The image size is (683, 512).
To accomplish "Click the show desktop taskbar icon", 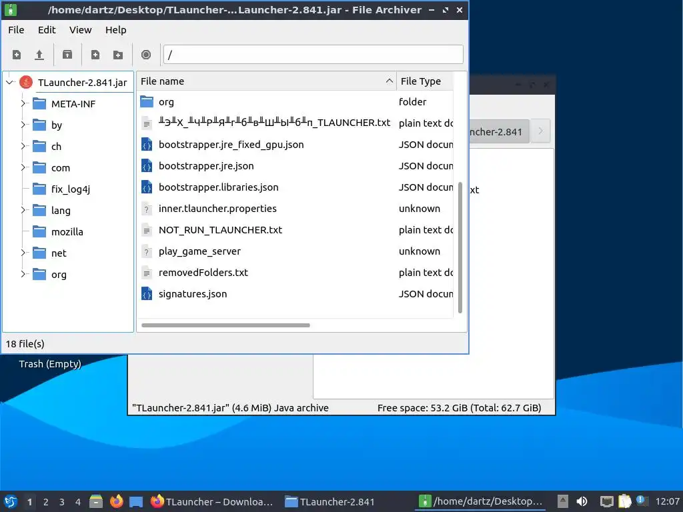I will (x=136, y=501).
